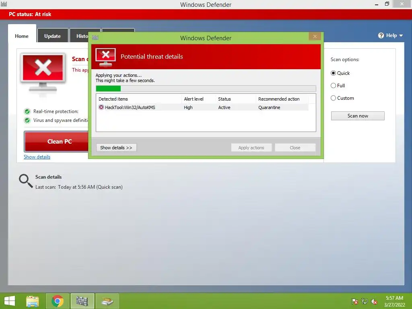Click the Scan options label
412x309 pixels.
[345, 60]
